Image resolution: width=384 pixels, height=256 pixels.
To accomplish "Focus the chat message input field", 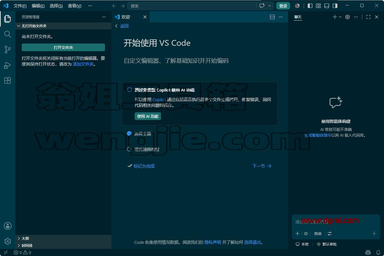I will 336,221.
